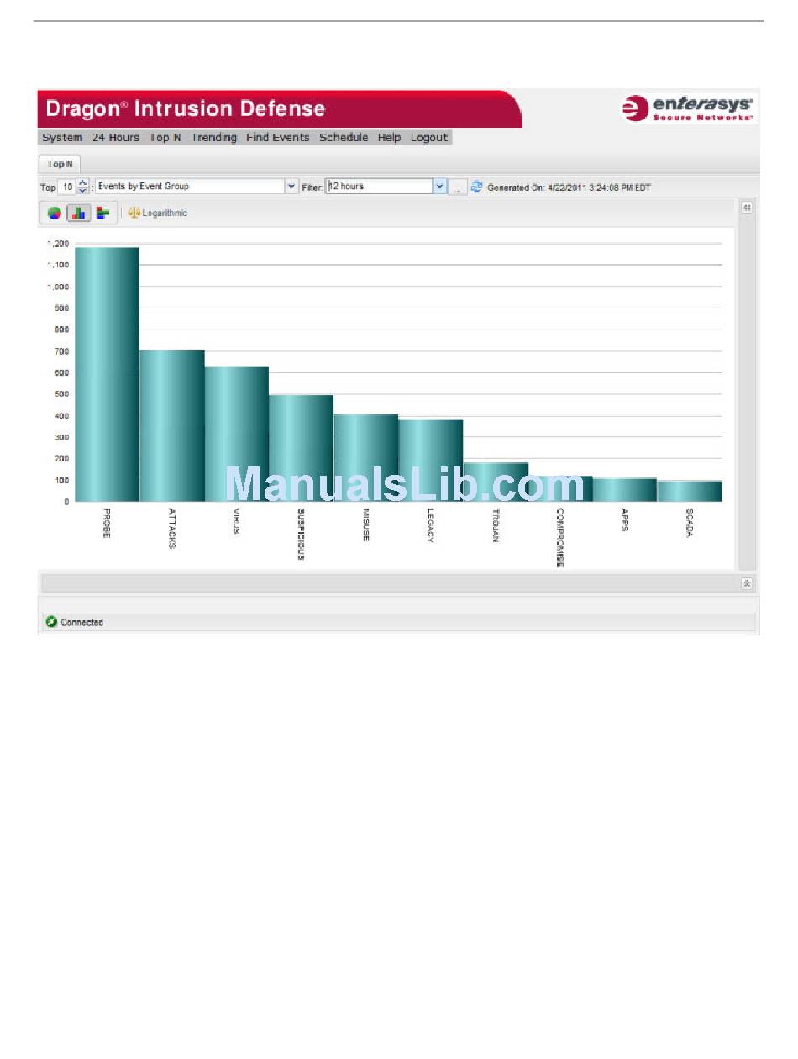Click the LEGACY bar in the chart
Image resolution: width=798 pixels, height=1059 pixels.
[430, 461]
